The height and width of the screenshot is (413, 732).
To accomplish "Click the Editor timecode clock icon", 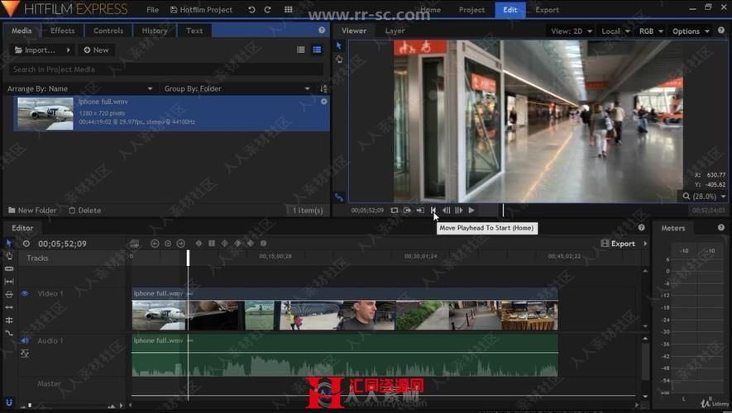I will coord(26,244).
